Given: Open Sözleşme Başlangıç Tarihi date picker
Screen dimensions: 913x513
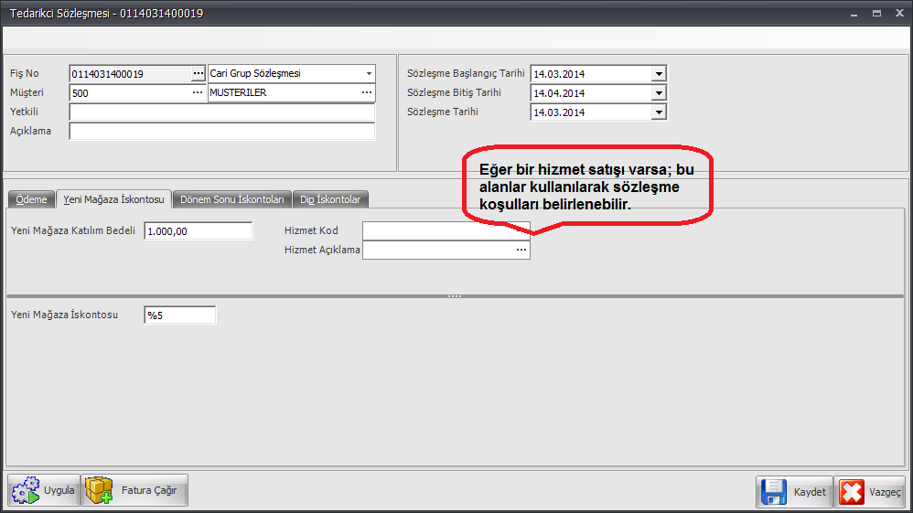Looking at the screenshot, I should click(x=658, y=73).
